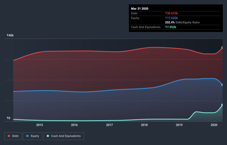This screenshot has width=227, height=145.
Task: Toggle the Debt series legend button
Action: pos(13,136)
